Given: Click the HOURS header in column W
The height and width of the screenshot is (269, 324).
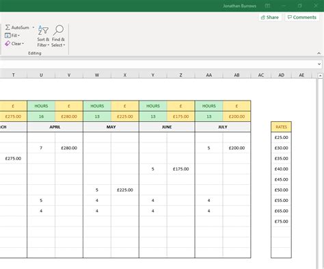Looking at the screenshot, I should coord(97,106).
